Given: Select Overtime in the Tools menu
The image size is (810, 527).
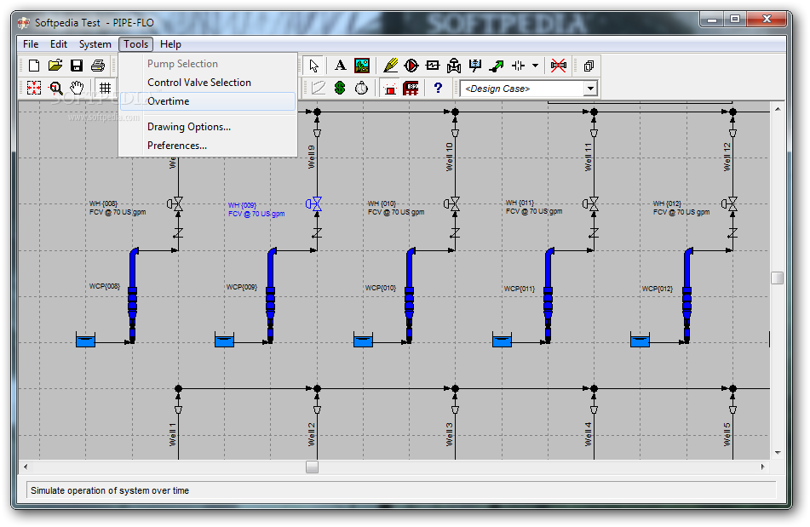Looking at the screenshot, I should (x=208, y=101).
